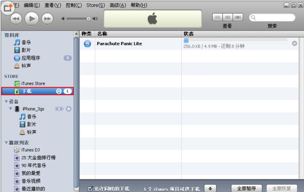304x192 pixels.
Task: Toggle 允许同时的下载 checkbox
Action: 90,189
